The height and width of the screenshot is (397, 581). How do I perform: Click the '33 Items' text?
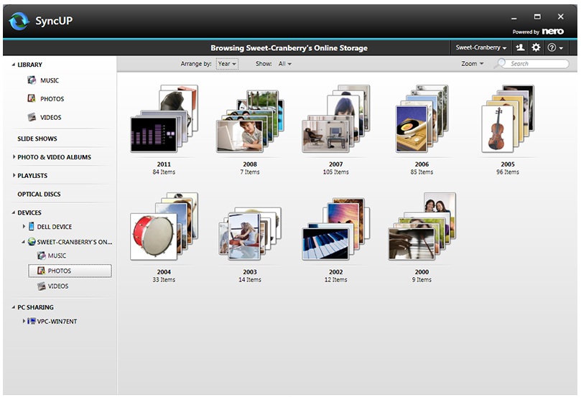[x=164, y=280]
